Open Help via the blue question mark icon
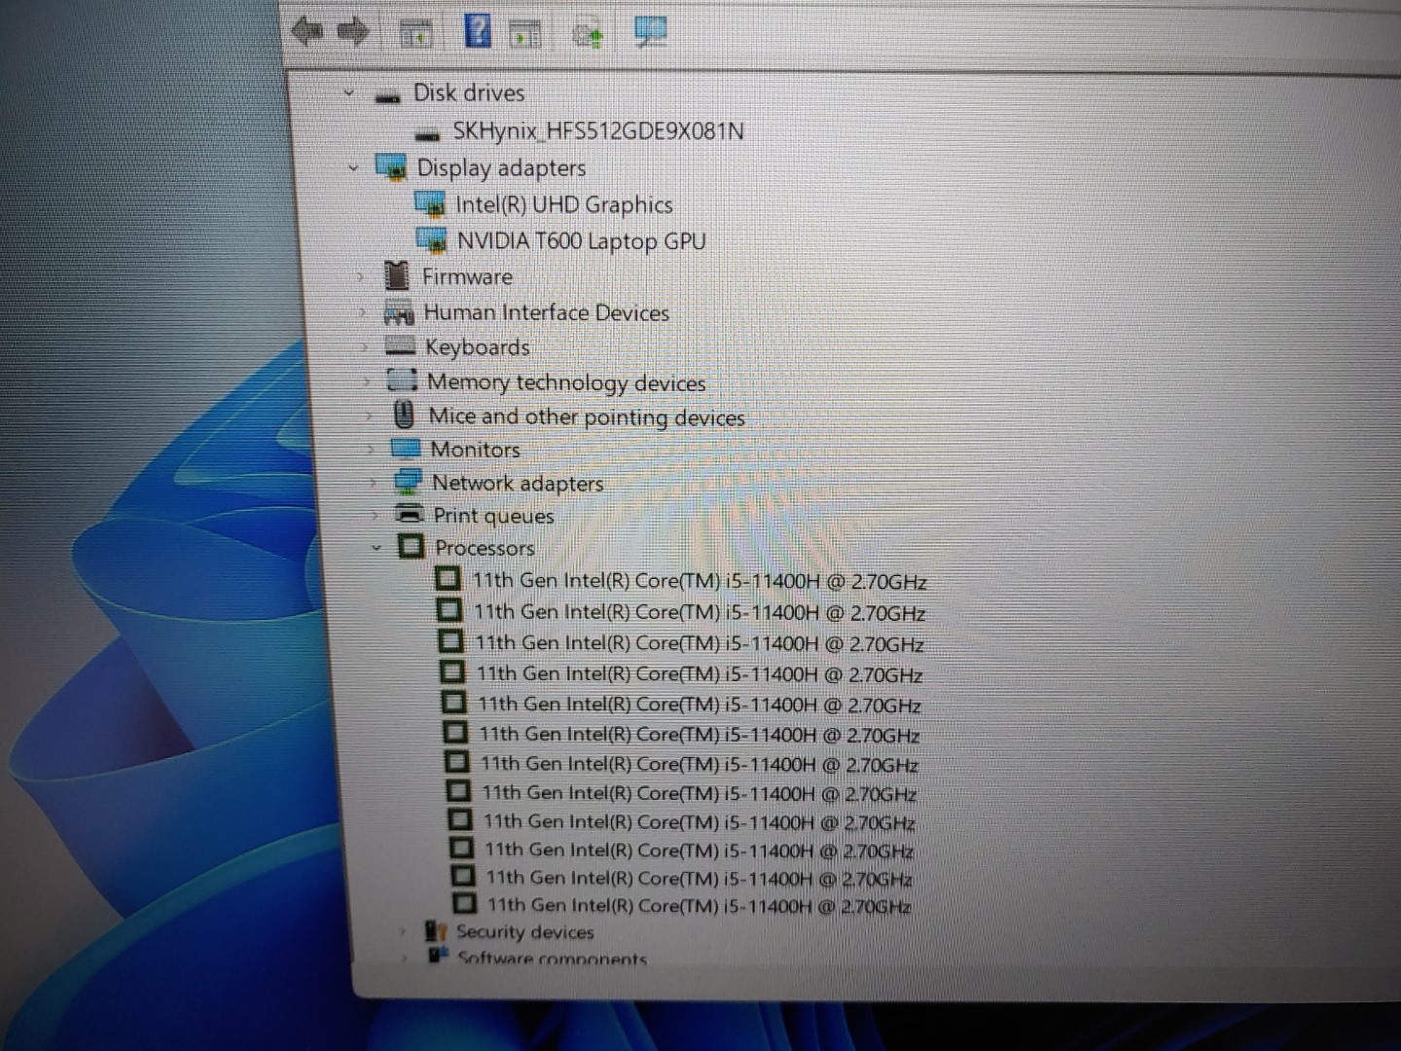1401x1051 pixels. (478, 31)
